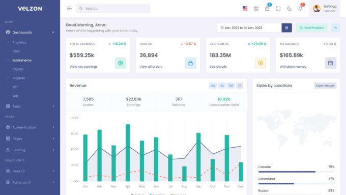
Task: Open the US flag language selector
Action: coord(245,8)
